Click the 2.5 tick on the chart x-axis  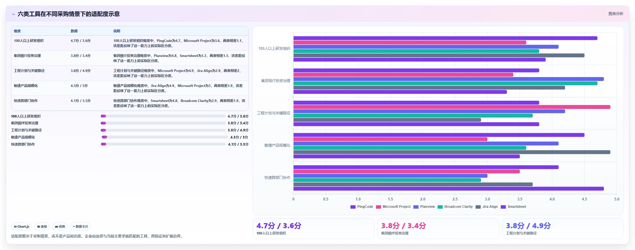coord(455,199)
